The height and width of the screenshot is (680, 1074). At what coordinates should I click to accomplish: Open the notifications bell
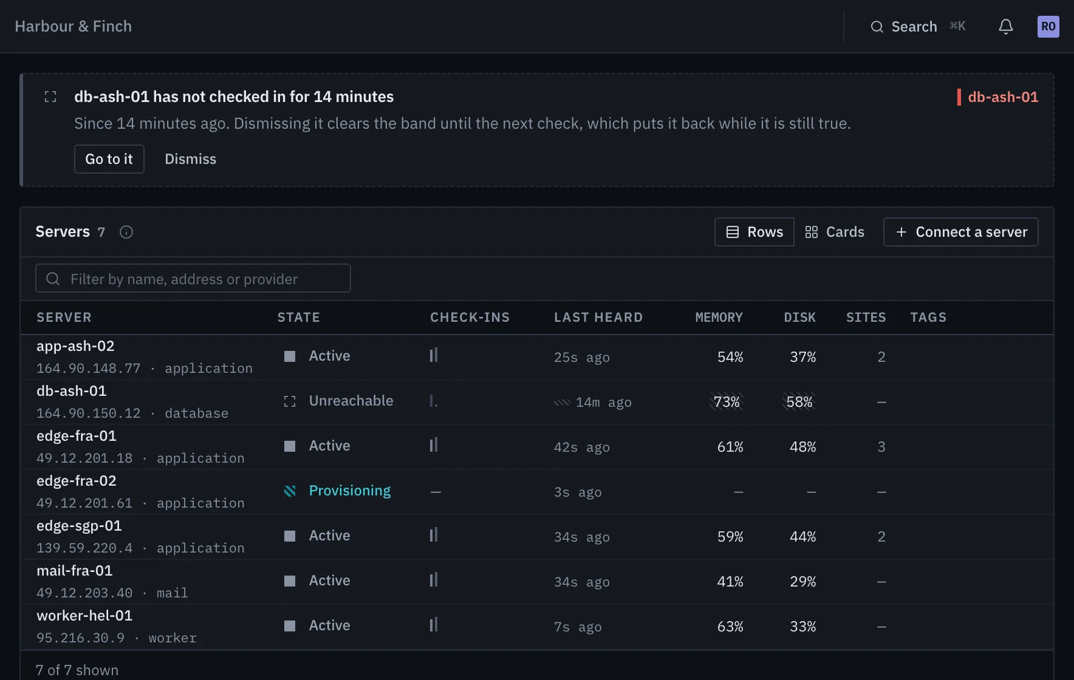click(x=1006, y=27)
